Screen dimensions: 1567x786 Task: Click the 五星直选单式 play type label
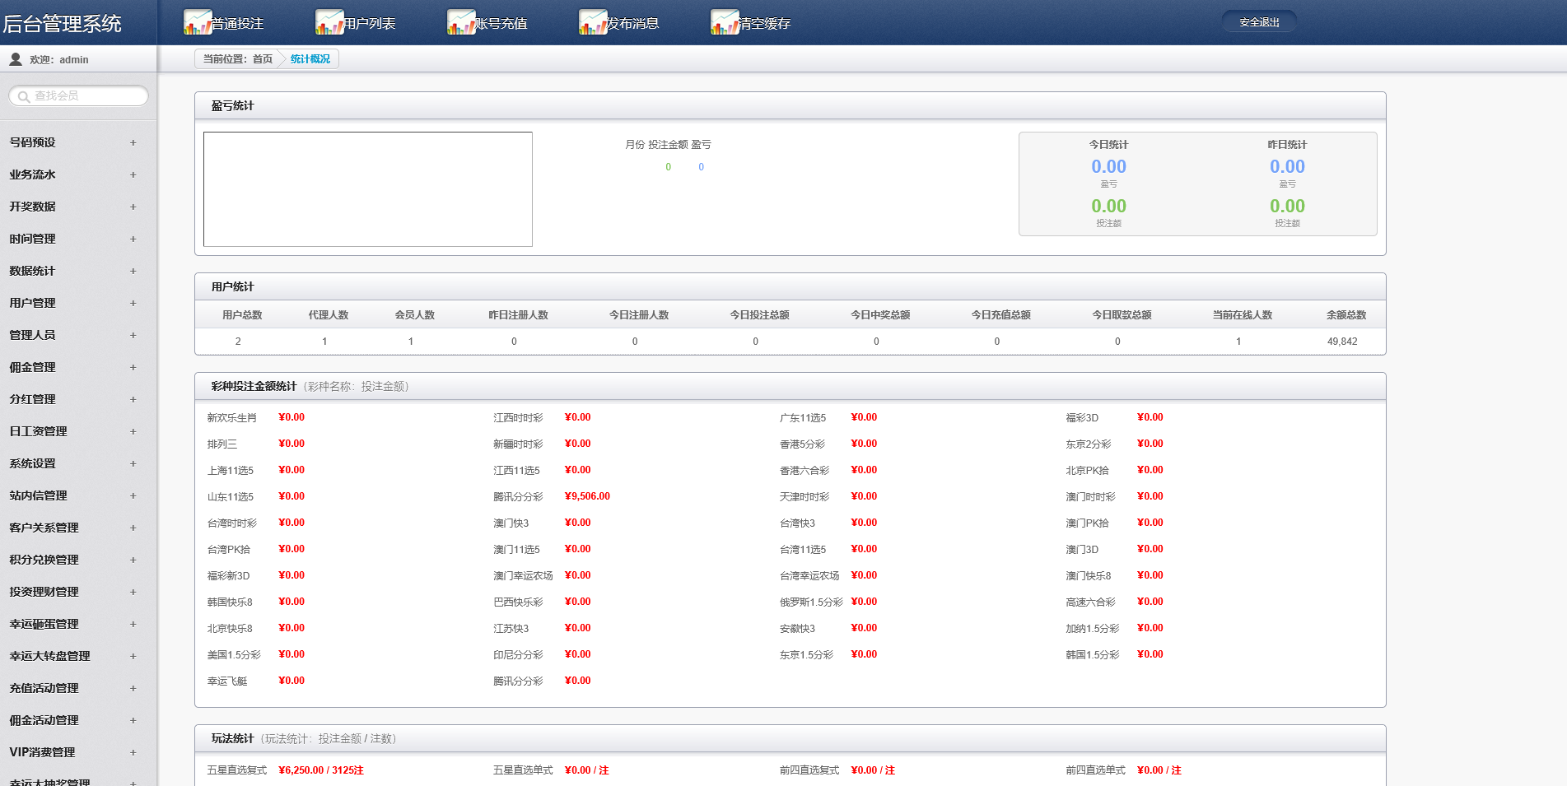tap(523, 770)
